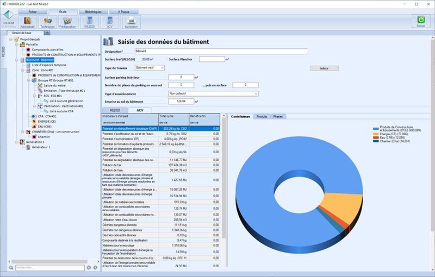Click the red Eau (CRE) legend swatch

pyautogui.click(x=376, y=137)
